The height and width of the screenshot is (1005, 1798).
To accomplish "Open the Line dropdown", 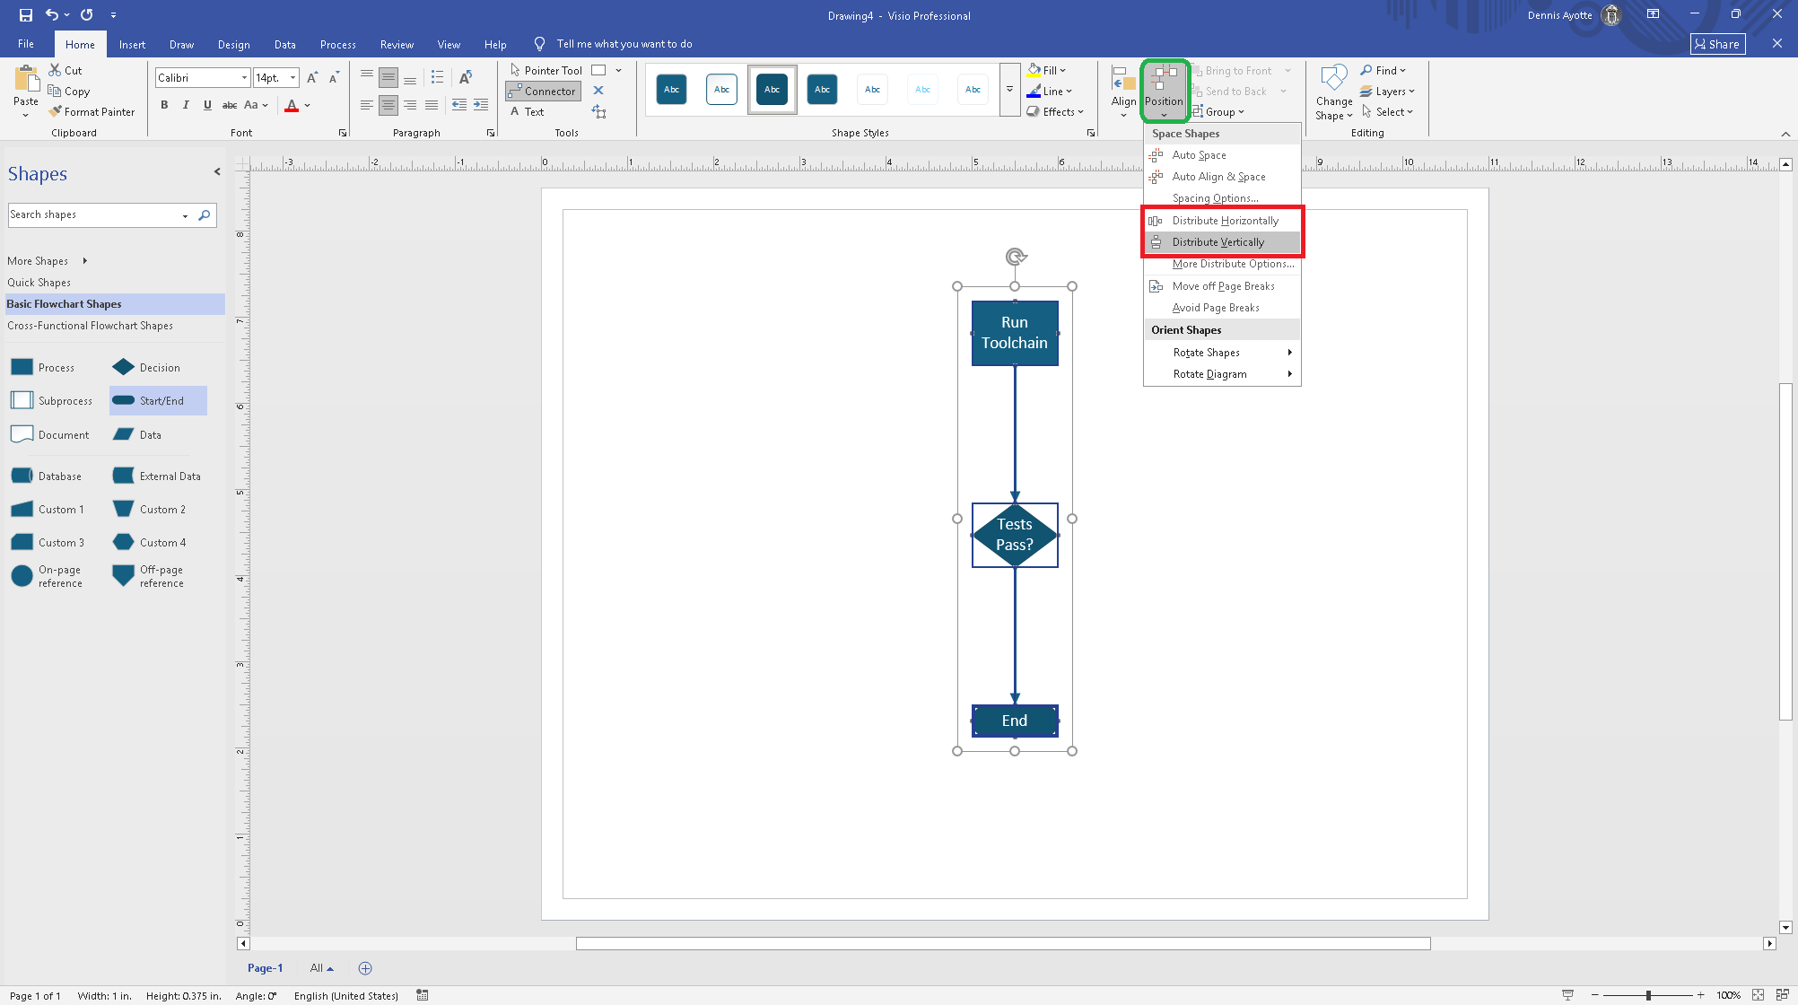I will 1050,91.
